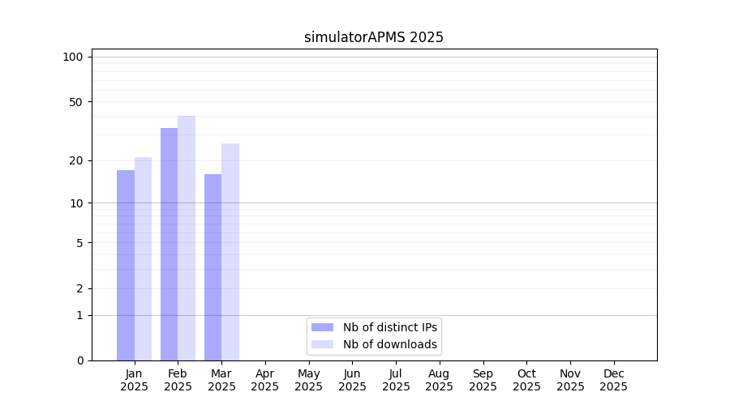Click the y-axis tick label 10
The height and width of the screenshot is (405, 730).
pos(76,203)
